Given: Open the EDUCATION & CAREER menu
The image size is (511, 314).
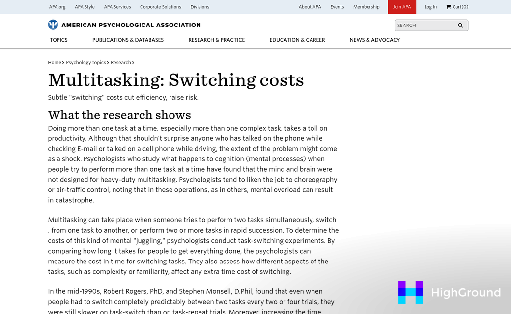Looking at the screenshot, I should (297, 40).
